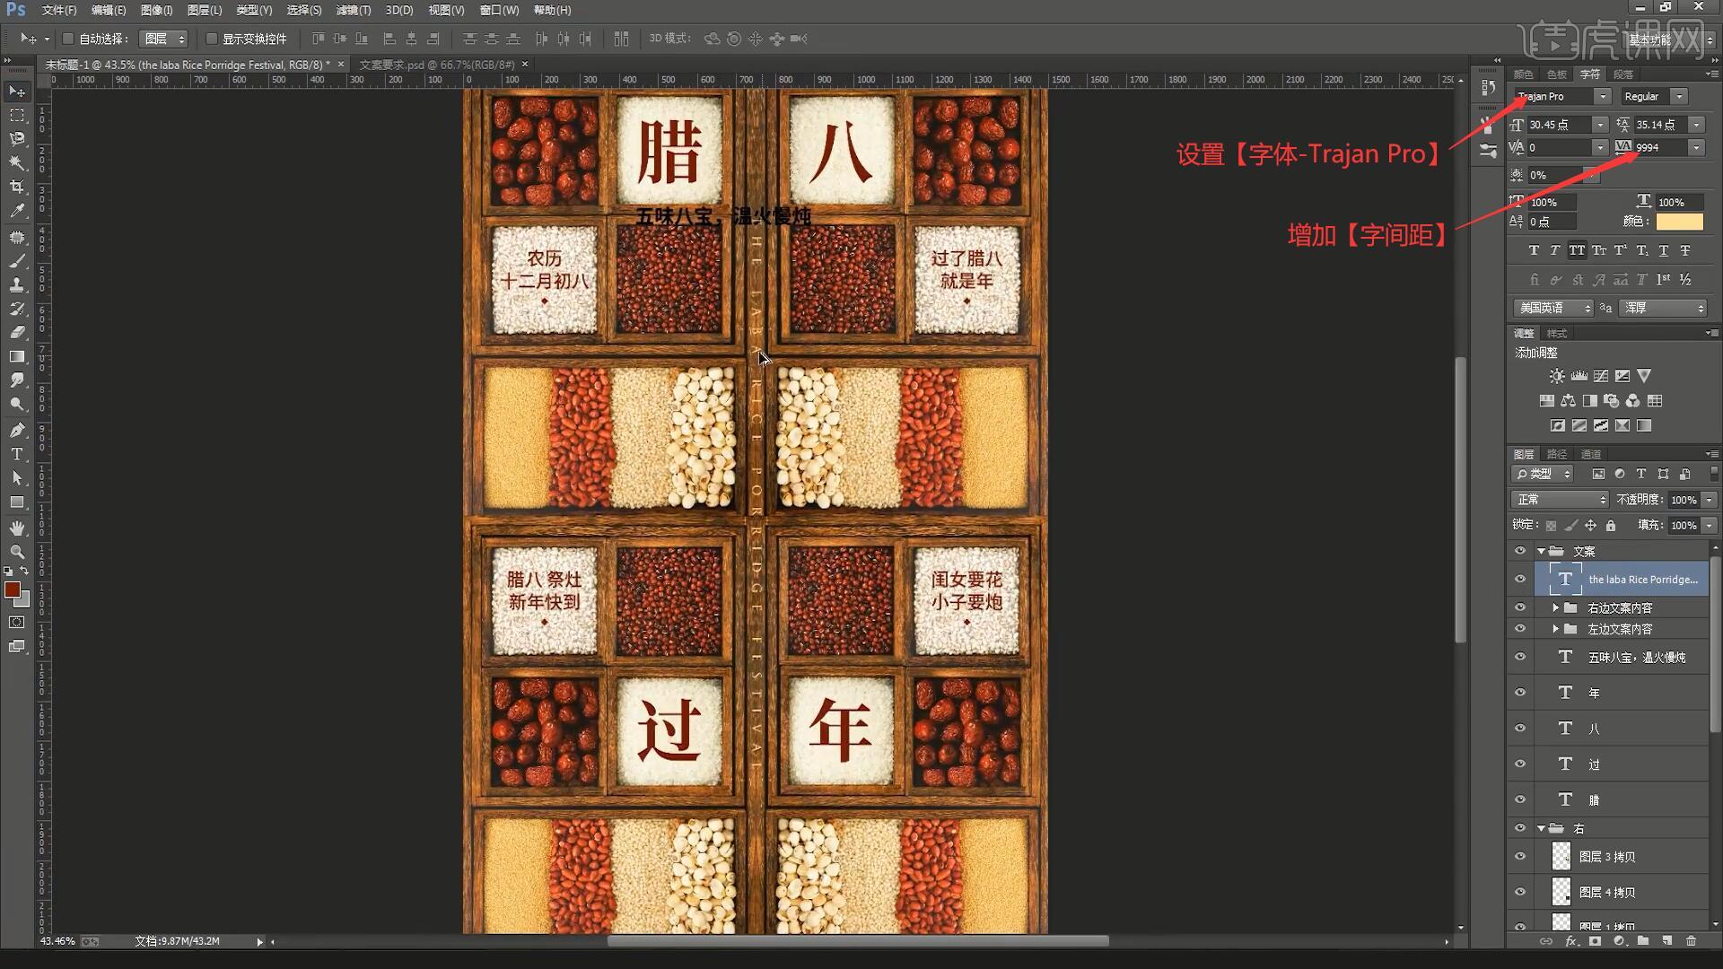The height and width of the screenshot is (969, 1723).
Task: Hide the 五味八宝，温火慢炖 text layer
Action: point(1520,657)
